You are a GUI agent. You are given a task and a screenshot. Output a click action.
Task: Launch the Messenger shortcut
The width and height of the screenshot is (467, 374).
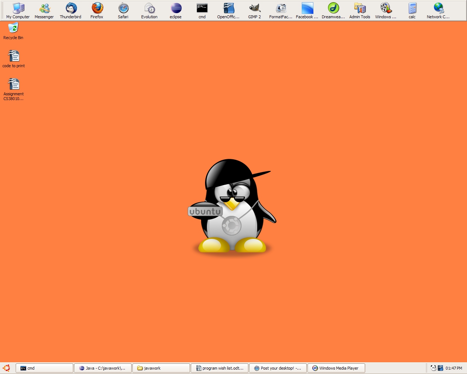click(44, 11)
